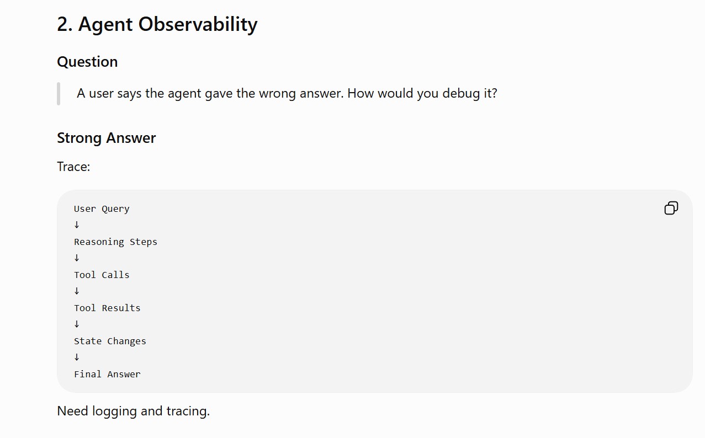Click the arrow below 'Tool Calls'
The image size is (705, 438).
[x=77, y=291]
